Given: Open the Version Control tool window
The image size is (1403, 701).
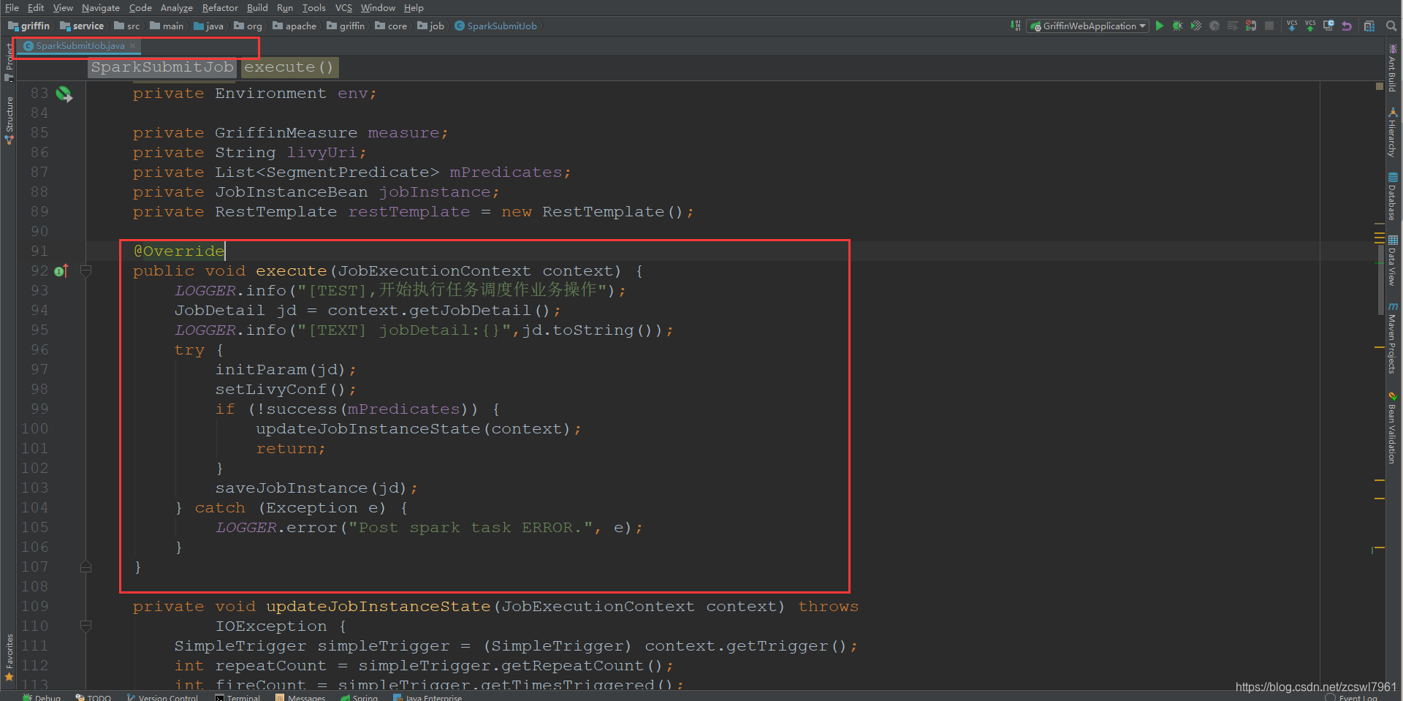Looking at the screenshot, I should pyautogui.click(x=162, y=697).
